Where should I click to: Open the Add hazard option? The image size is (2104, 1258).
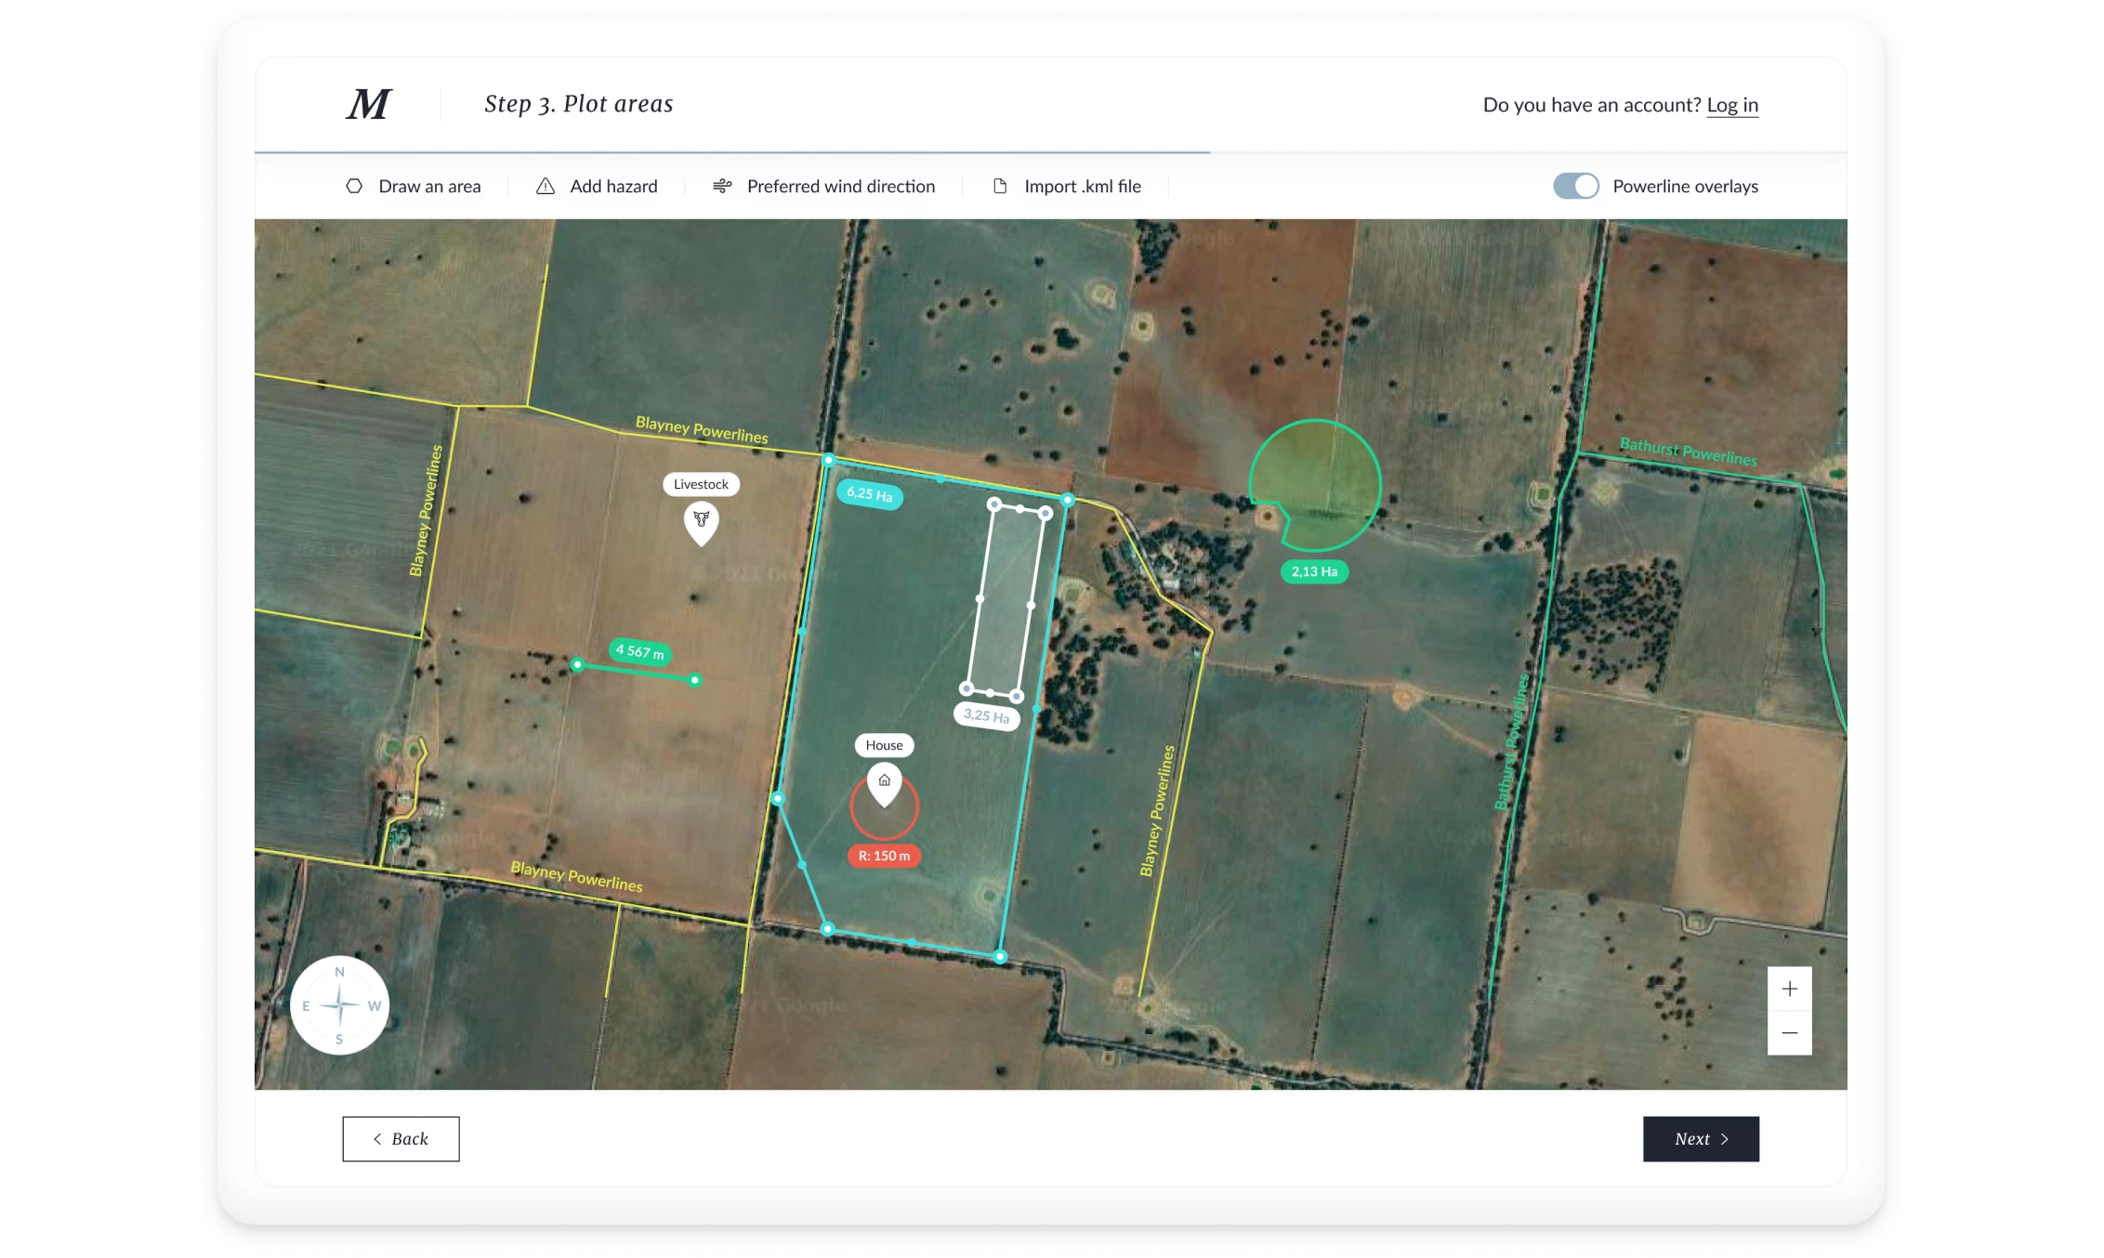point(613,186)
